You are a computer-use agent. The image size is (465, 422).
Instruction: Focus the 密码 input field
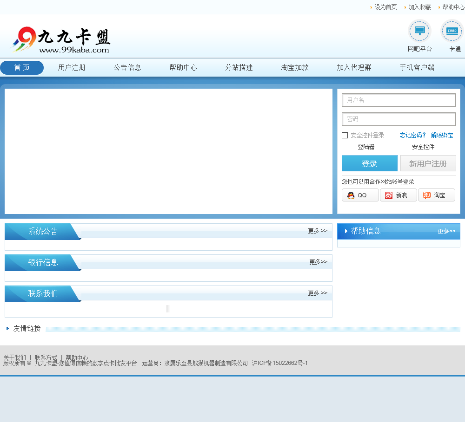coord(399,119)
